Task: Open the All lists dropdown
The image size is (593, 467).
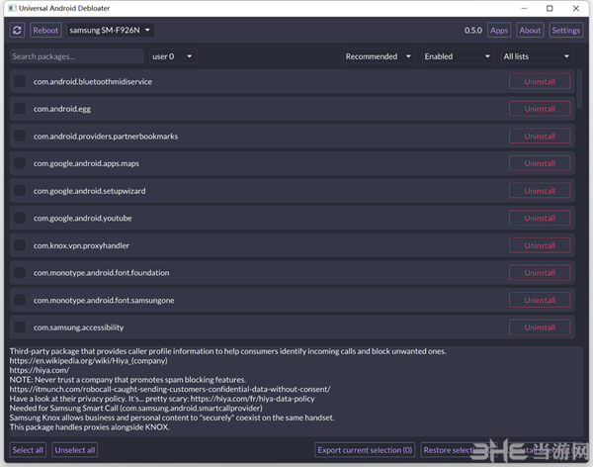Action: point(537,56)
